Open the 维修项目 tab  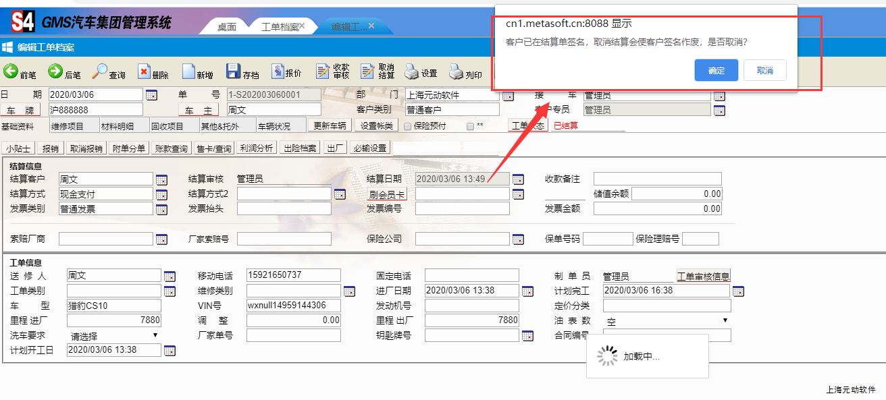click(68, 126)
